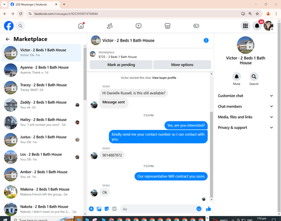Screen dimensions: 281x221
Task: Open the Chrome zoom magnifier icon
Action: point(250,13)
